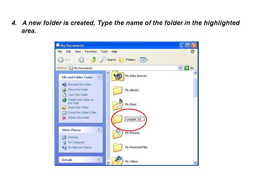Click the Rename this folder icon
The width and height of the screenshot is (262, 196).
coord(64,85)
